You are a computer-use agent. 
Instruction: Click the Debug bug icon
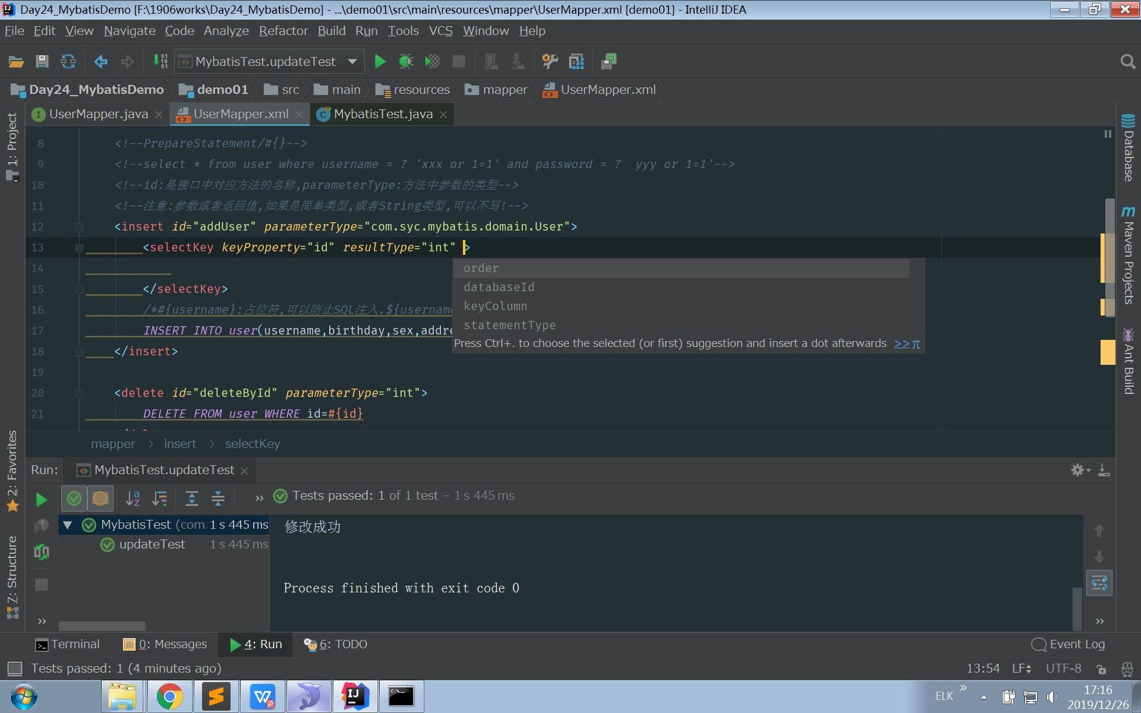tap(406, 61)
